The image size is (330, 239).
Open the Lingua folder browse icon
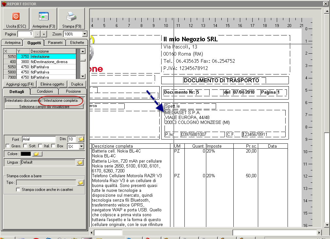(80, 162)
